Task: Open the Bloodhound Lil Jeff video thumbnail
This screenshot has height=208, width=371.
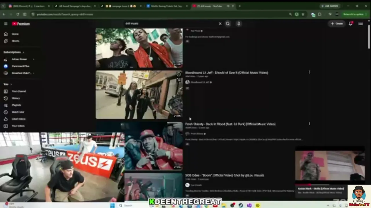Action: [139, 95]
